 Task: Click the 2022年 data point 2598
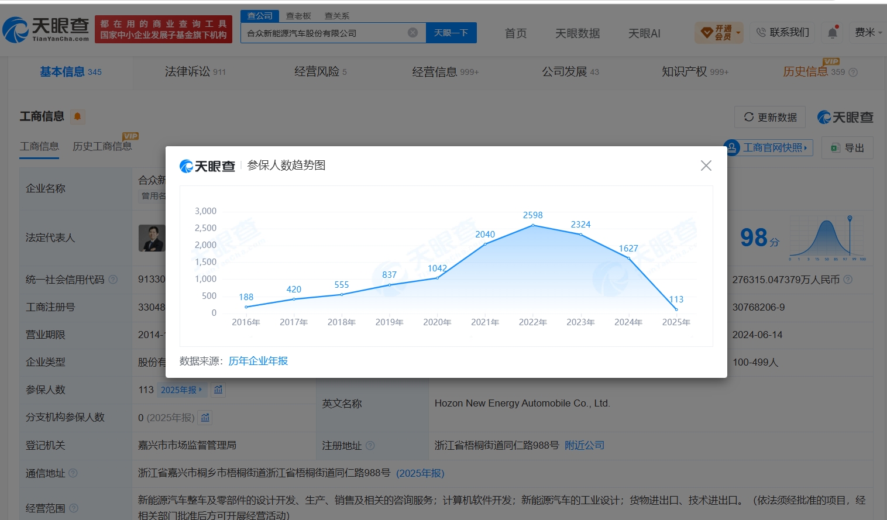click(x=533, y=225)
